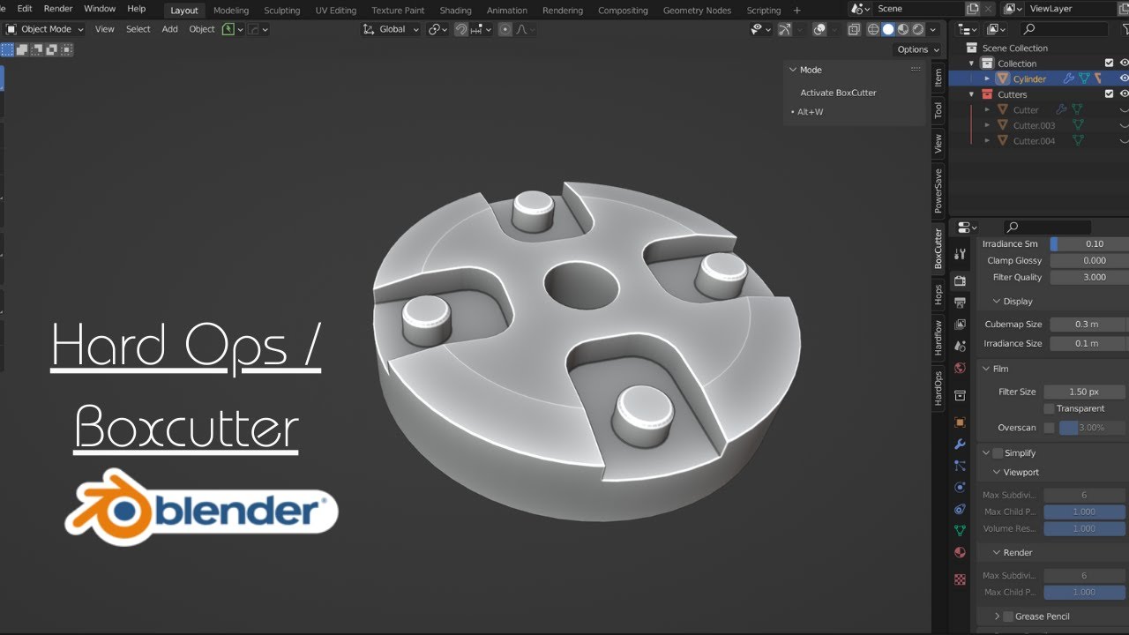This screenshot has height=635, width=1129.
Task: Toggle Collection exclude checkbox in outliner
Action: (x=1110, y=63)
